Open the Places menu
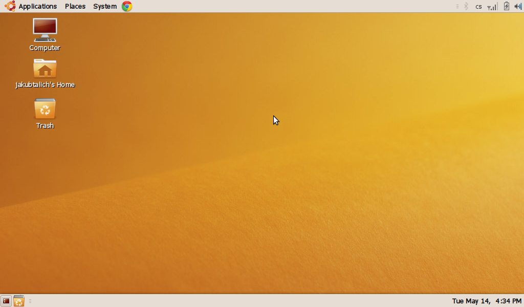 75,6
